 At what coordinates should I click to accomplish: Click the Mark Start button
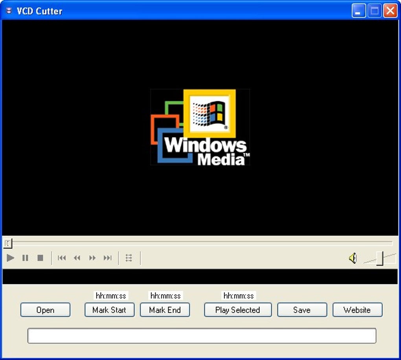[109, 310]
